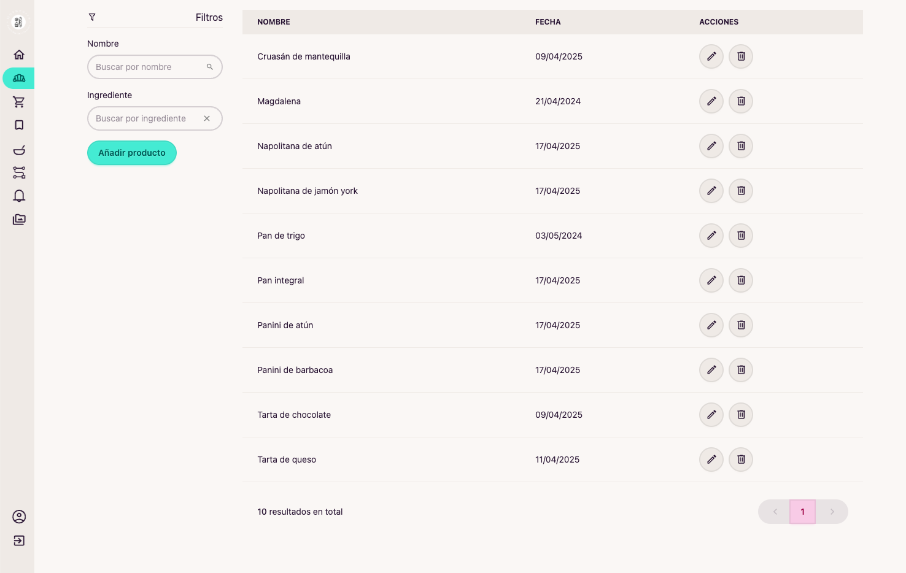This screenshot has width=906, height=573.
Task: Go to next results page
Action: [832, 512]
